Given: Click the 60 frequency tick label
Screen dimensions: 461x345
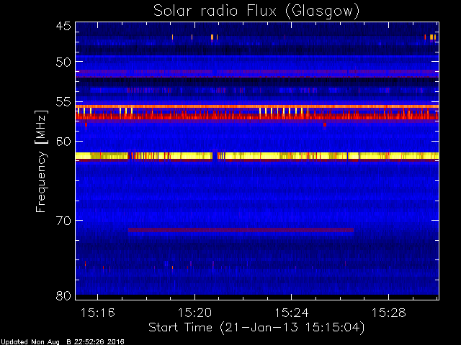Looking at the screenshot, I should [63, 142].
